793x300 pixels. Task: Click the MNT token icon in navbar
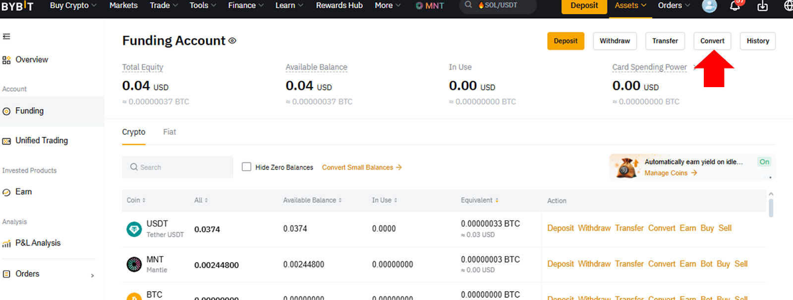[419, 5]
